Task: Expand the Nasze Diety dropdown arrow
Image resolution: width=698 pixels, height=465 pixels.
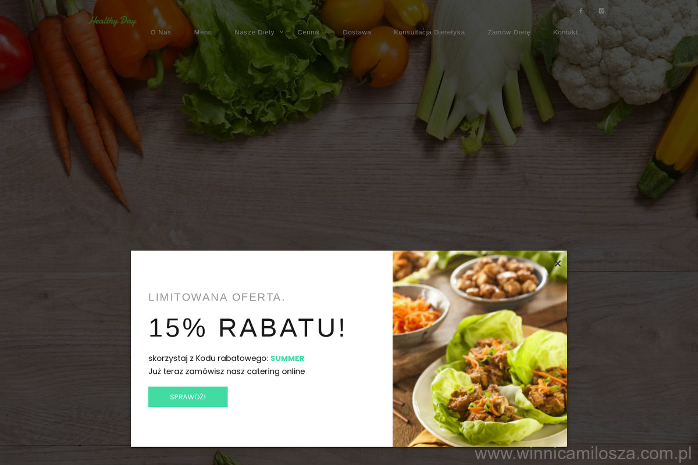Action: pyautogui.click(x=282, y=32)
